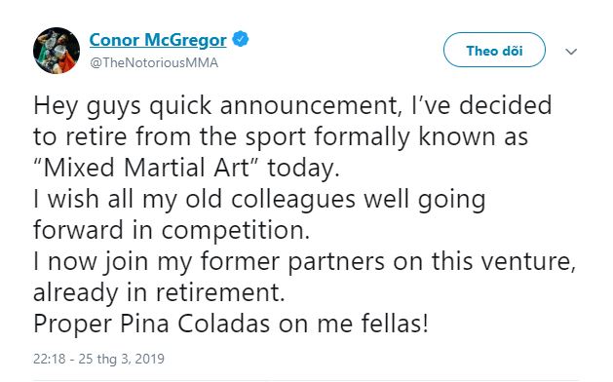The height and width of the screenshot is (382, 613).
Task: Click the line 'I now join my former partners'
Action: click(x=304, y=261)
